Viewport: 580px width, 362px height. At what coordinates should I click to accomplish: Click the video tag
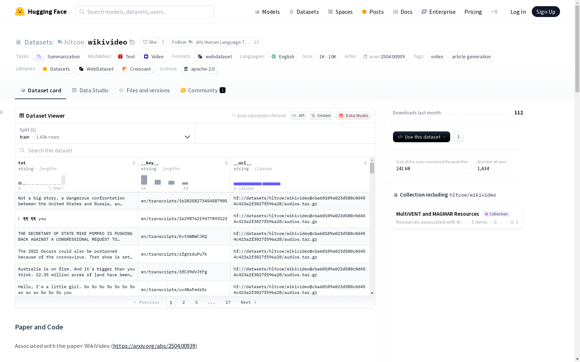[x=437, y=56]
